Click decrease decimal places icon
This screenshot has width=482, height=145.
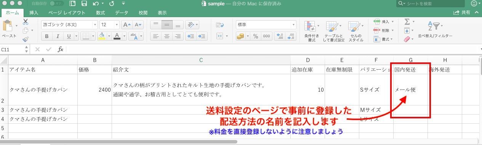pyautogui.click(x=291, y=36)
